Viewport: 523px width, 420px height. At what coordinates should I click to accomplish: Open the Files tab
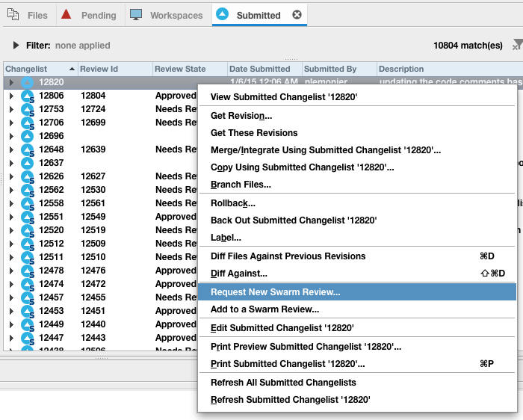pyautogui.click(x=29, y=15)
